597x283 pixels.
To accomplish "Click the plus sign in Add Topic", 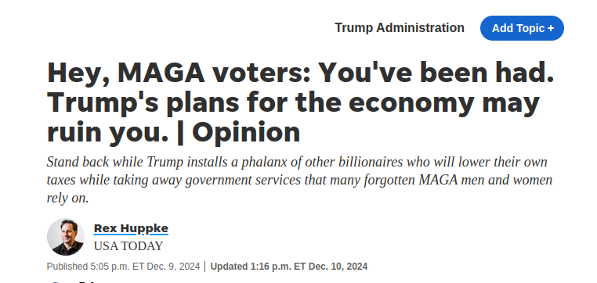I will point(551,28).
